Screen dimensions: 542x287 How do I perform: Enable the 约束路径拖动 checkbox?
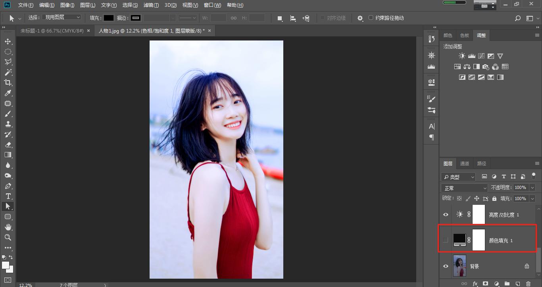coord(370,18)
